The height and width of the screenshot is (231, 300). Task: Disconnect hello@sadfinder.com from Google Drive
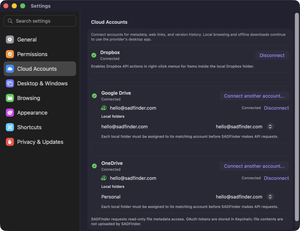pyautogui.click(x=276, y=108)
